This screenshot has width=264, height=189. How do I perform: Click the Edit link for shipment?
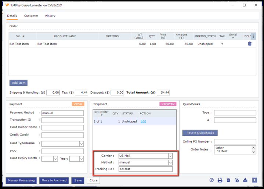tap(143, 121)
